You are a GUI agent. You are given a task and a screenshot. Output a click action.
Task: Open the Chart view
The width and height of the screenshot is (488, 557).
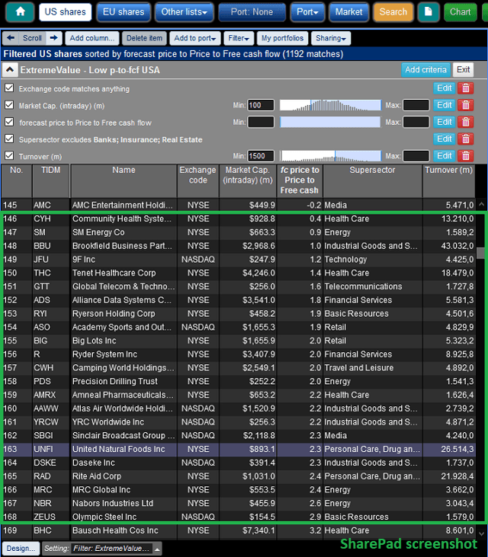click(460, 11)
